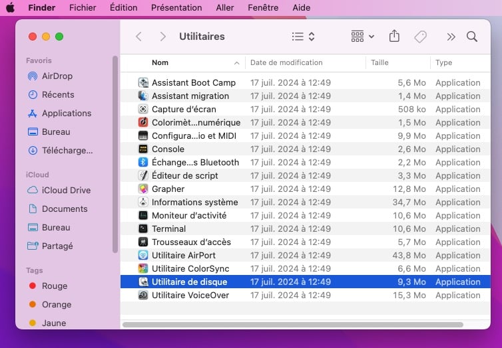Click the Capture d'écran app icon
502x348 pixels.
(x=143, y=109)
